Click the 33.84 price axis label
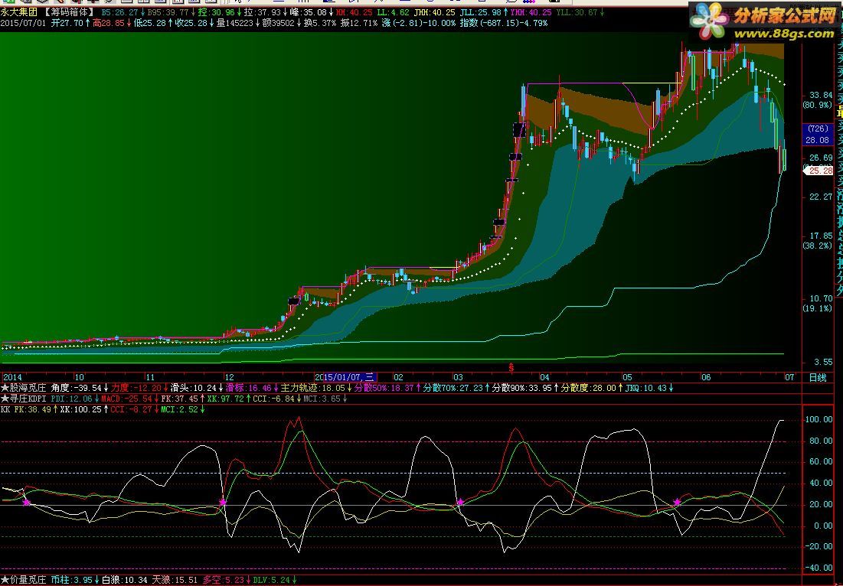This screenshot has height=586, width=843. [821, 95]
